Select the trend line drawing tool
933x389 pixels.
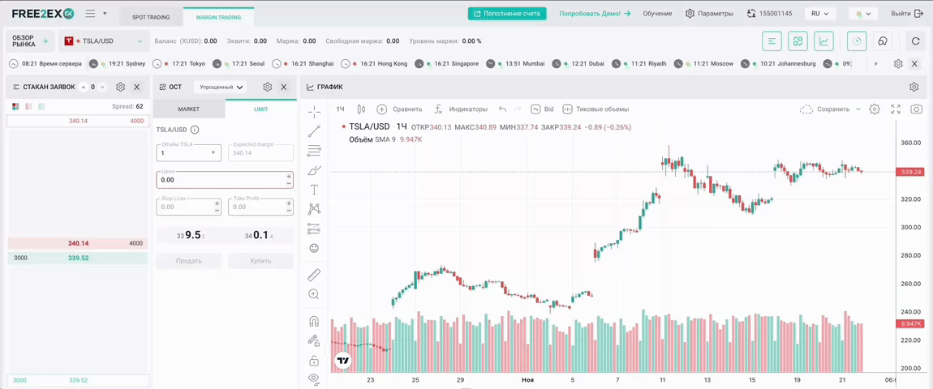(314, 131)
